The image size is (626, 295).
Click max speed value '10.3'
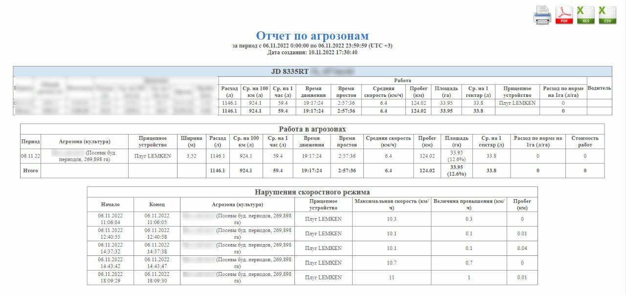click(x=391, y=219)
